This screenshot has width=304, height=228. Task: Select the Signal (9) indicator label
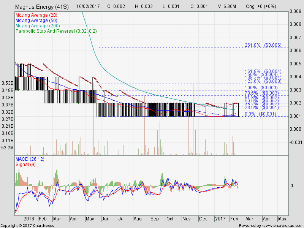pos(26,164)
